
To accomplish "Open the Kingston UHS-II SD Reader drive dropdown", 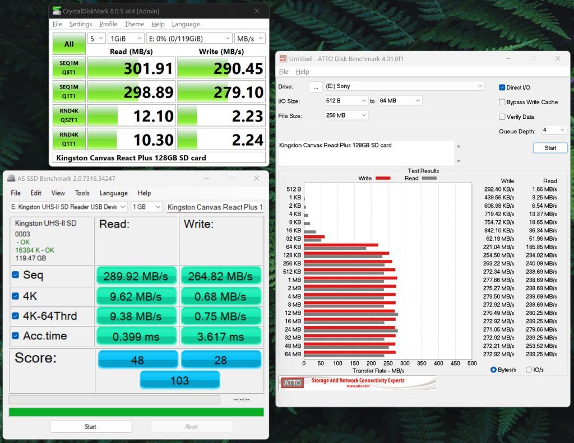I will coord(68,207).
